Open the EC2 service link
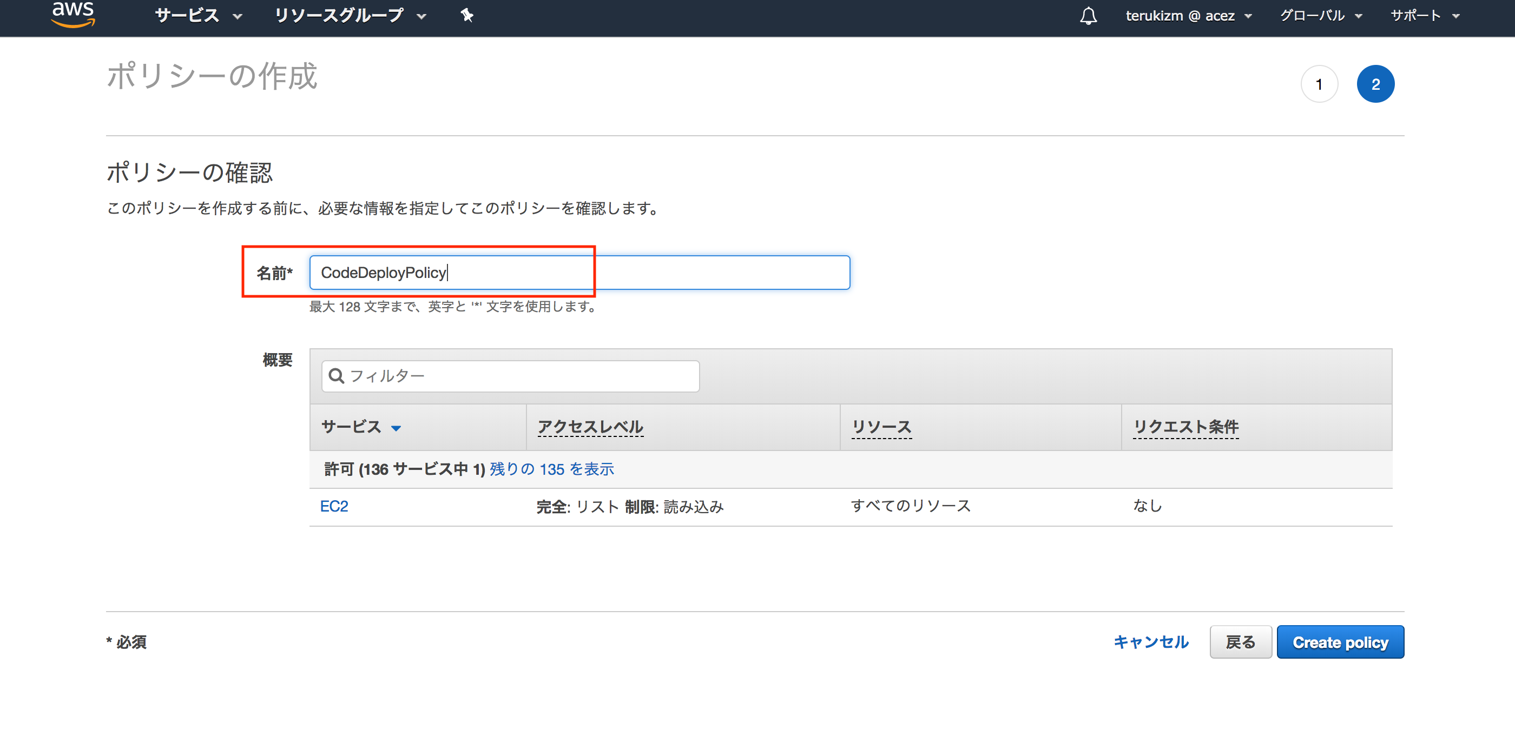The image size is (1515, 756). [x=333, y=506]
